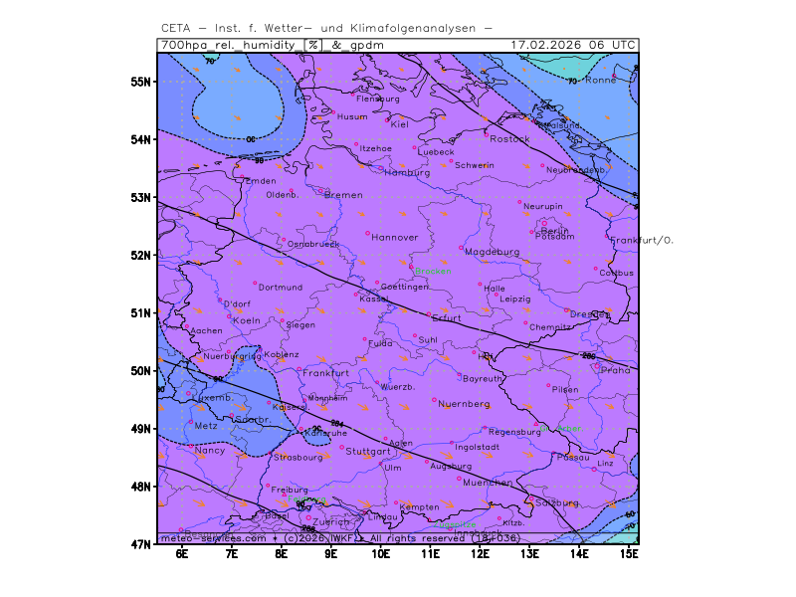
Task: Select the Magdeburg city marker dot
Action: 462,247
